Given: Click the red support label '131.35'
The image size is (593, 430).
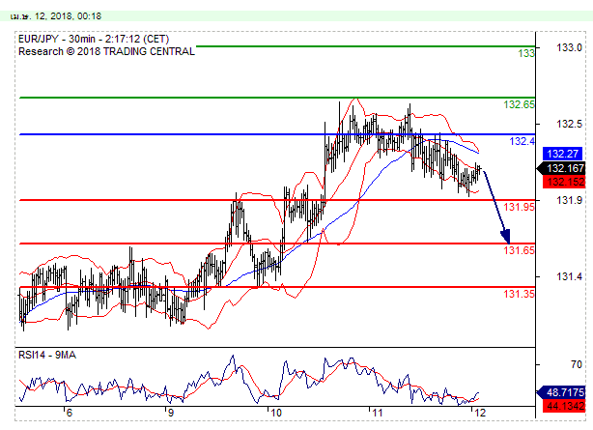Looking at the screenshot, I should [520, 294].
